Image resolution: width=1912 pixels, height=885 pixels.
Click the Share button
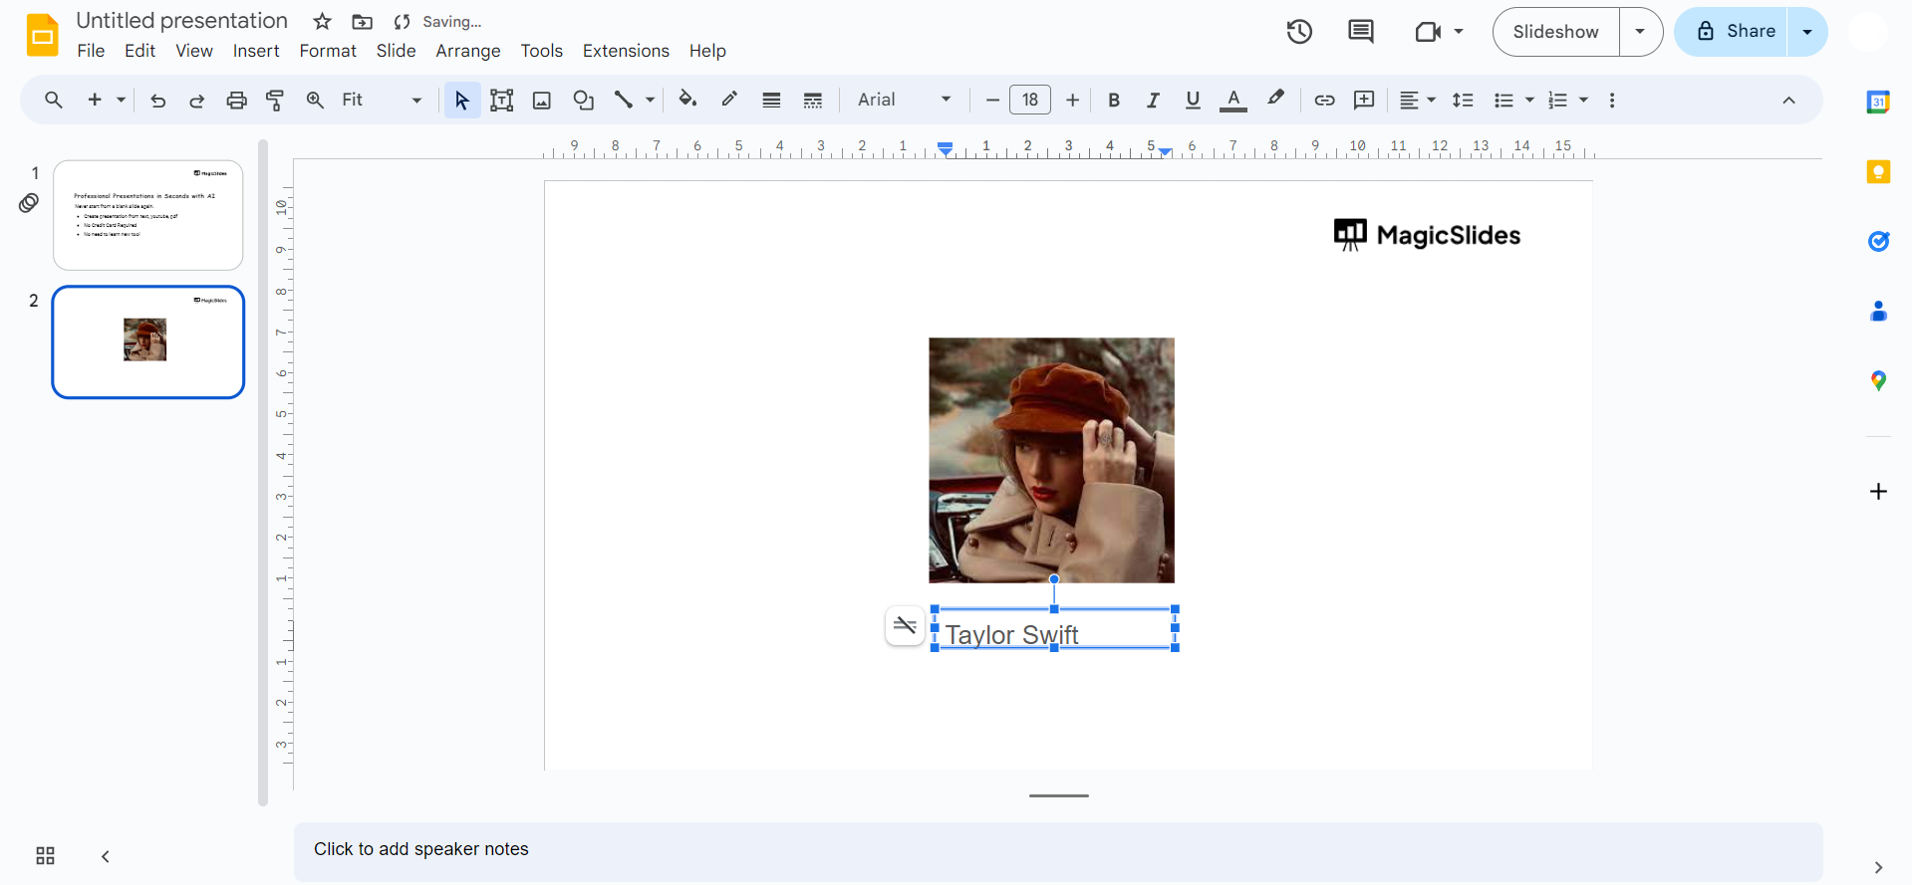click(1736, 32)
